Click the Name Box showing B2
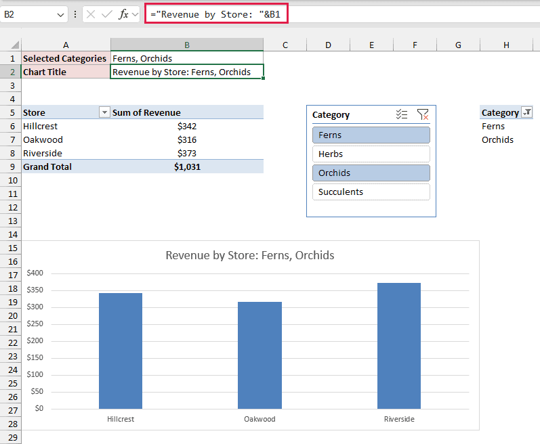This screenshot has height=444, width=540. (x=28, y=14)
